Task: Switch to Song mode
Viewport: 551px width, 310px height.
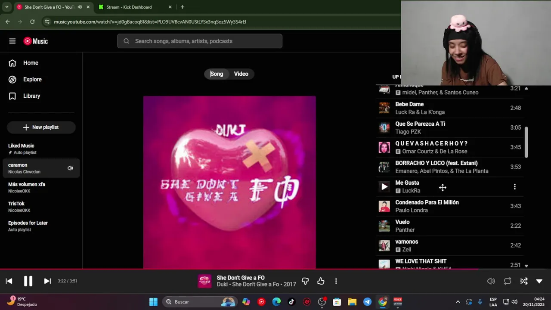Action: coord(217,74)
